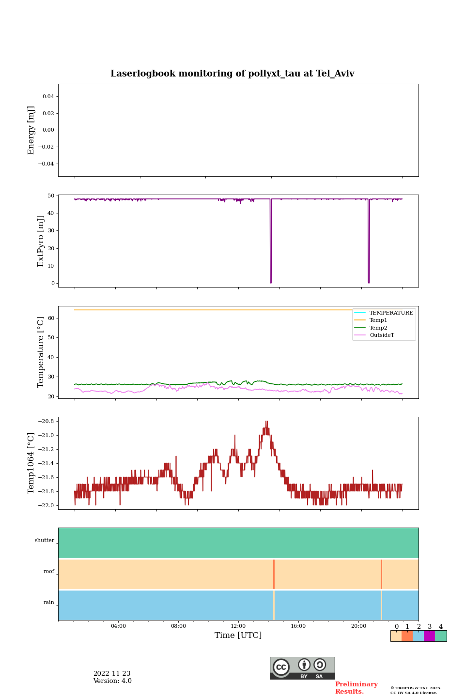
Task: Click the second orange roof-status marker after 20:00
Action: click(x=382, y=574)
